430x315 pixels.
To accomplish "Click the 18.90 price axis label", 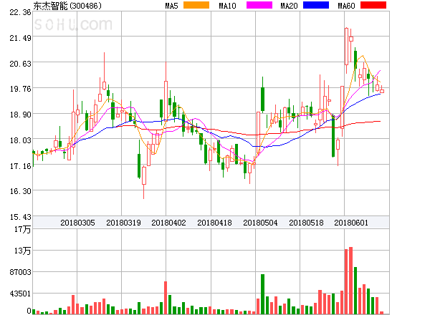I will click(x=20, y=115).
